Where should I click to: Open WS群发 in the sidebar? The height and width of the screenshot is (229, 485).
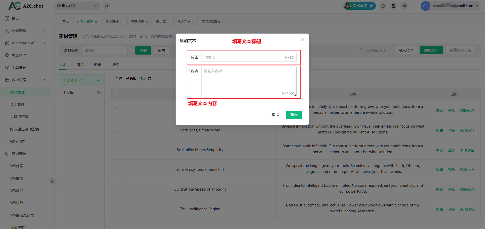17,178
